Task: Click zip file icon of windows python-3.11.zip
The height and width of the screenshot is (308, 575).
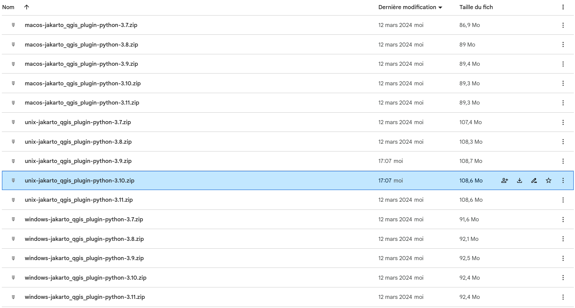Action: click(14, 297)
